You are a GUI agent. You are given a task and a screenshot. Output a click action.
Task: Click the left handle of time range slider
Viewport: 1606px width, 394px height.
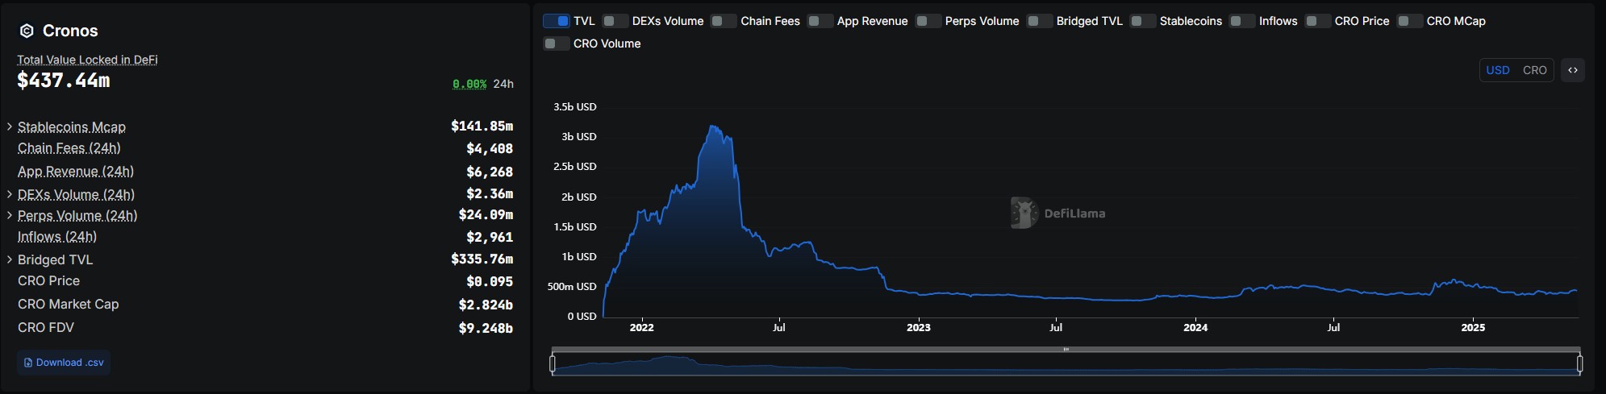553,364
